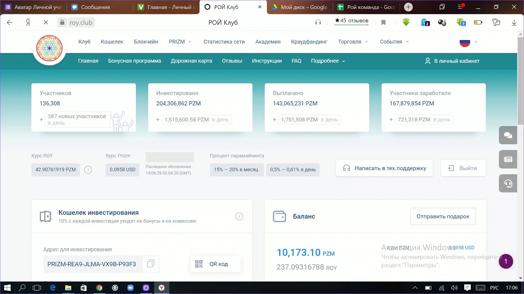Click the РУС keyboard language indicator
This screenshot has height=294, width=524.
[495, 288]
